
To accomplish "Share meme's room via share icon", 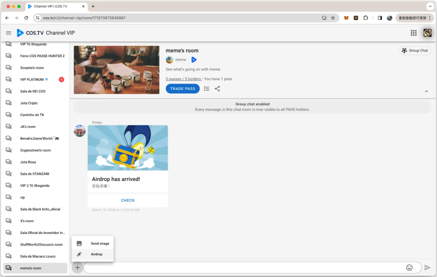I will click(x=217, y=89).
